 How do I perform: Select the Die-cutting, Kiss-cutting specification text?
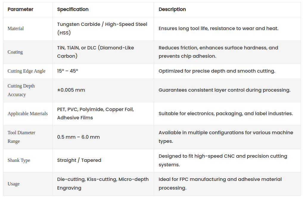click(103, 184)
